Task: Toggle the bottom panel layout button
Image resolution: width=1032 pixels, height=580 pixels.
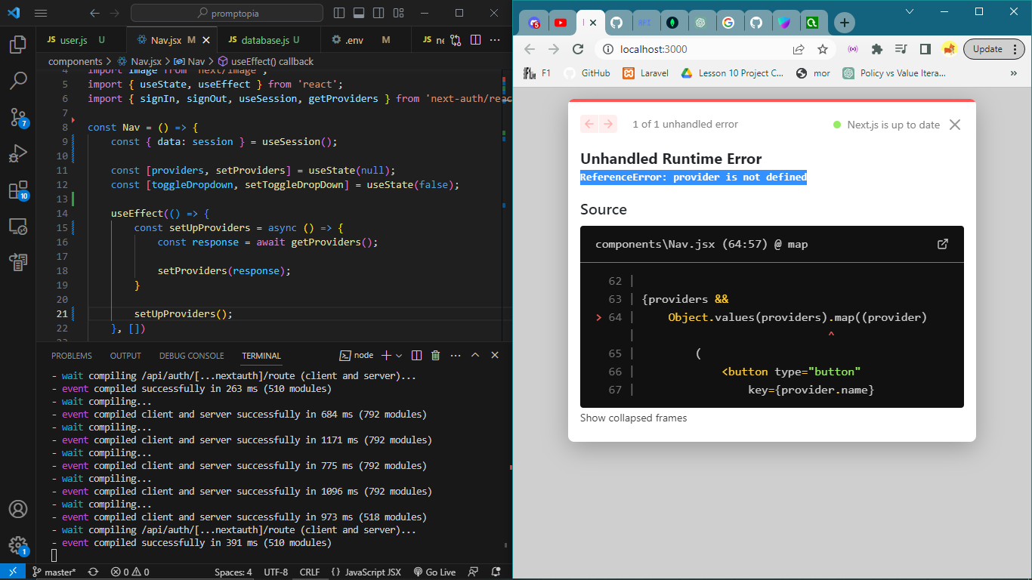Action: pyautogui.click(x=358, y=13)
